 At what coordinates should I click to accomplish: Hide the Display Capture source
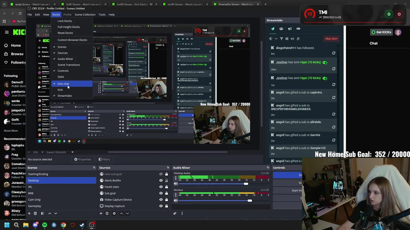point(161,206)
